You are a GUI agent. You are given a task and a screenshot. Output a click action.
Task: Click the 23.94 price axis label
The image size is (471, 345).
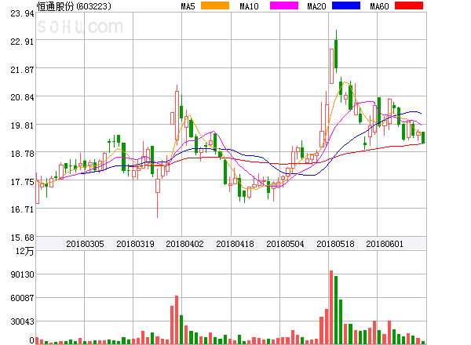pyautogui.click(x=22, y=13)
